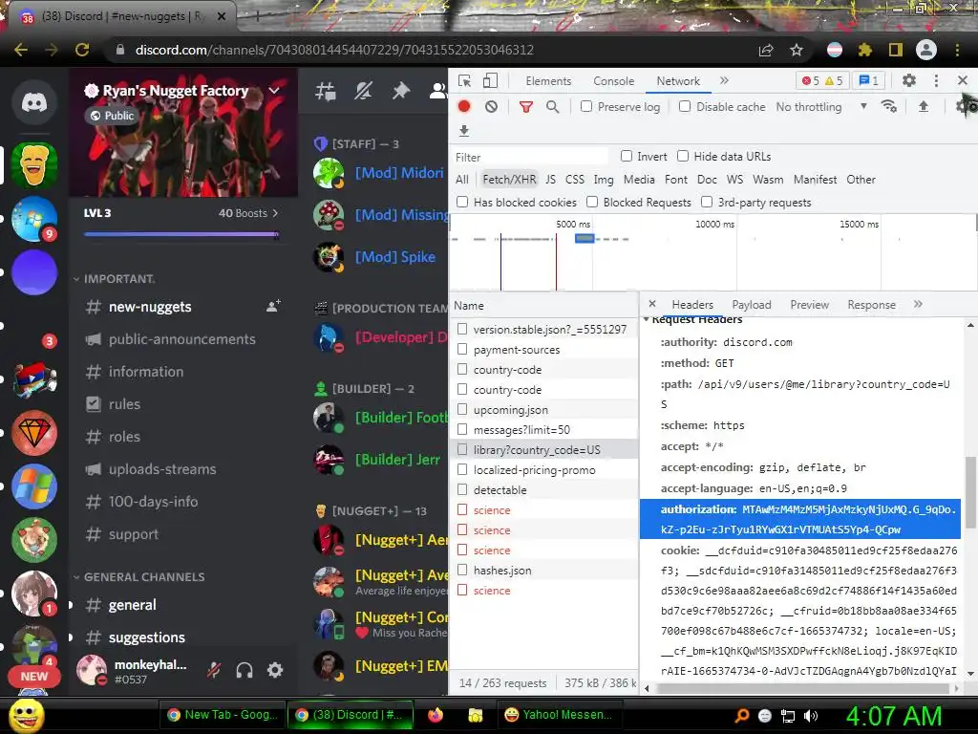
Task: Click the create invite icon beside new-nuggets
Action: 273,307
